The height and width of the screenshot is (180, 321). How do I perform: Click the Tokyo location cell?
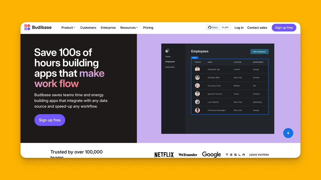[236, 94]
